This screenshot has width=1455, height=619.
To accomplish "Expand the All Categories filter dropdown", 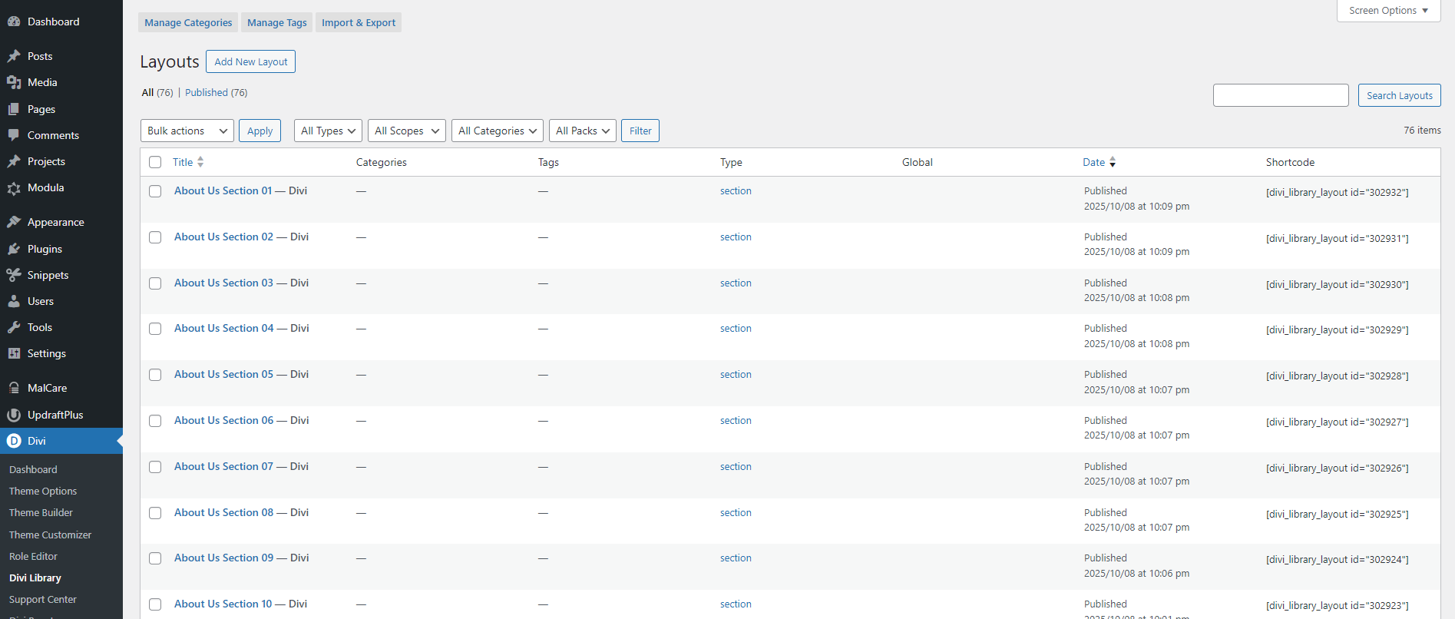I will (498, 131).
